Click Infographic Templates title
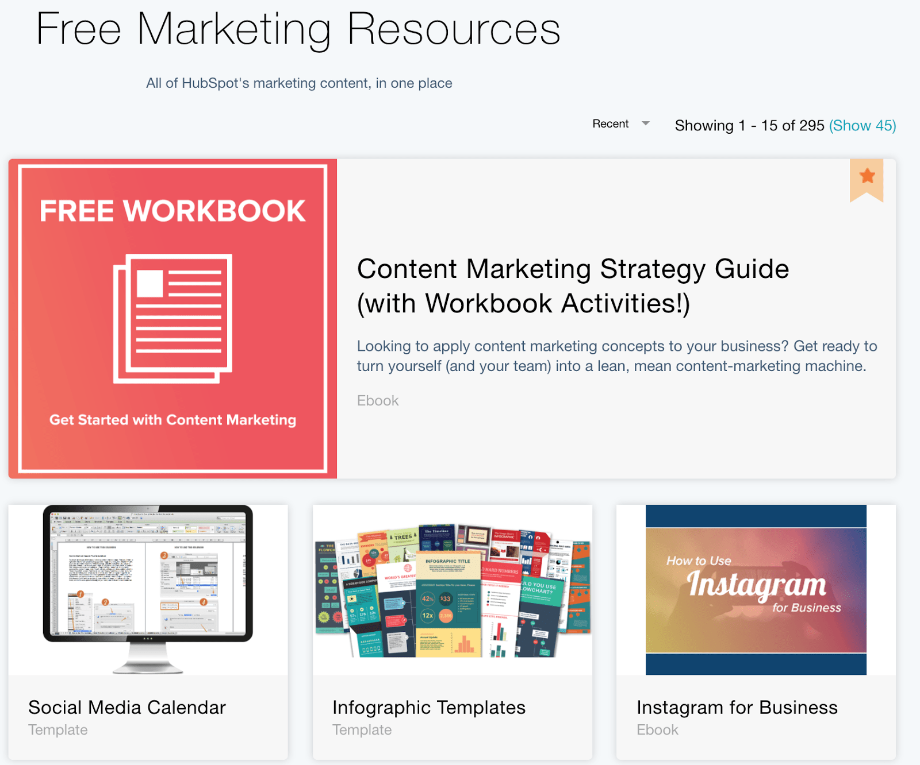Screen dimensions: 920x765 429,708
